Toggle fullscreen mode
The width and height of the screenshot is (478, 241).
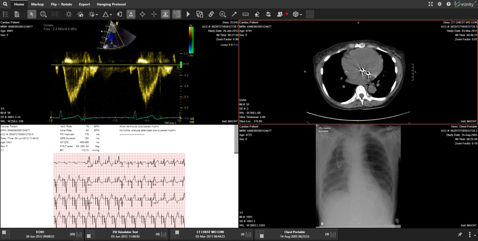pyautogui.click(x=430, y=4)
